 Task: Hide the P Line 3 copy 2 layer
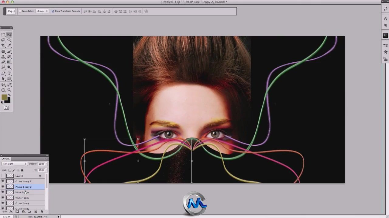coord(3,187)
